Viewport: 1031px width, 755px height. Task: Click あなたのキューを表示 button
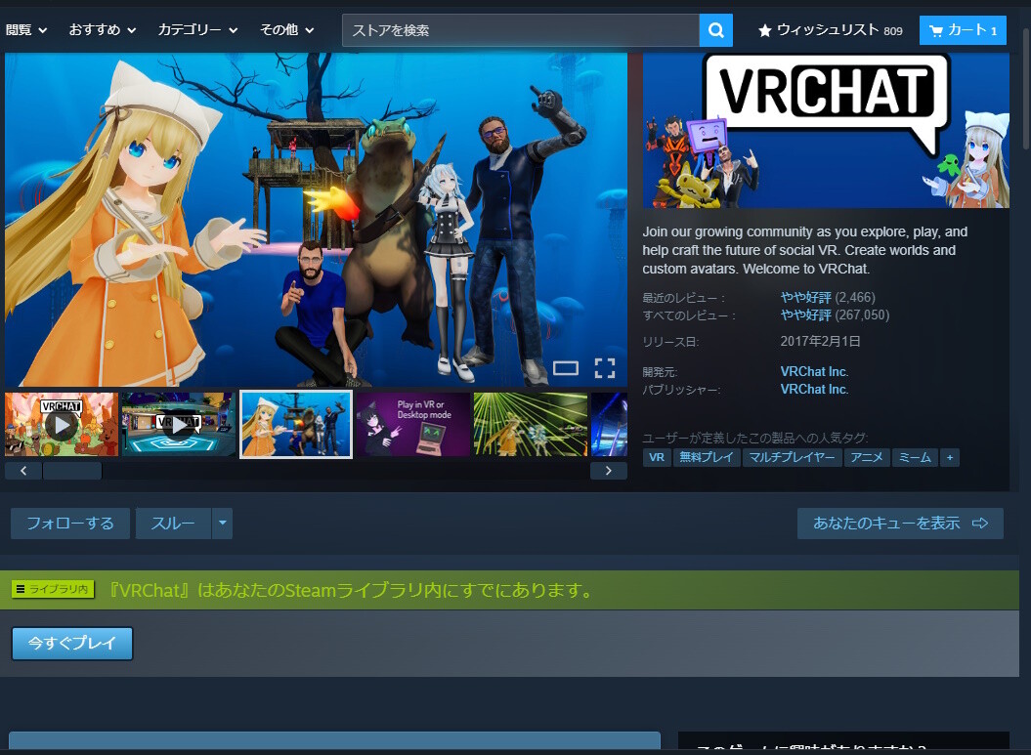point(900,524)
